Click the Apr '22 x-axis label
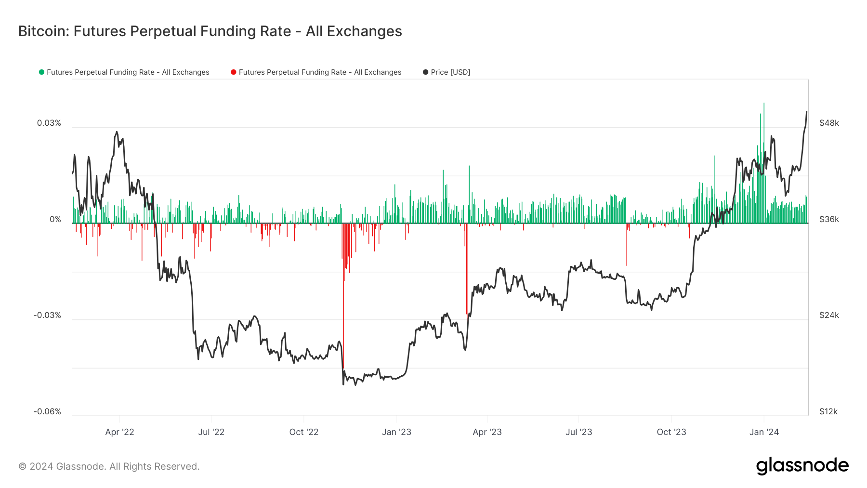 119,432
